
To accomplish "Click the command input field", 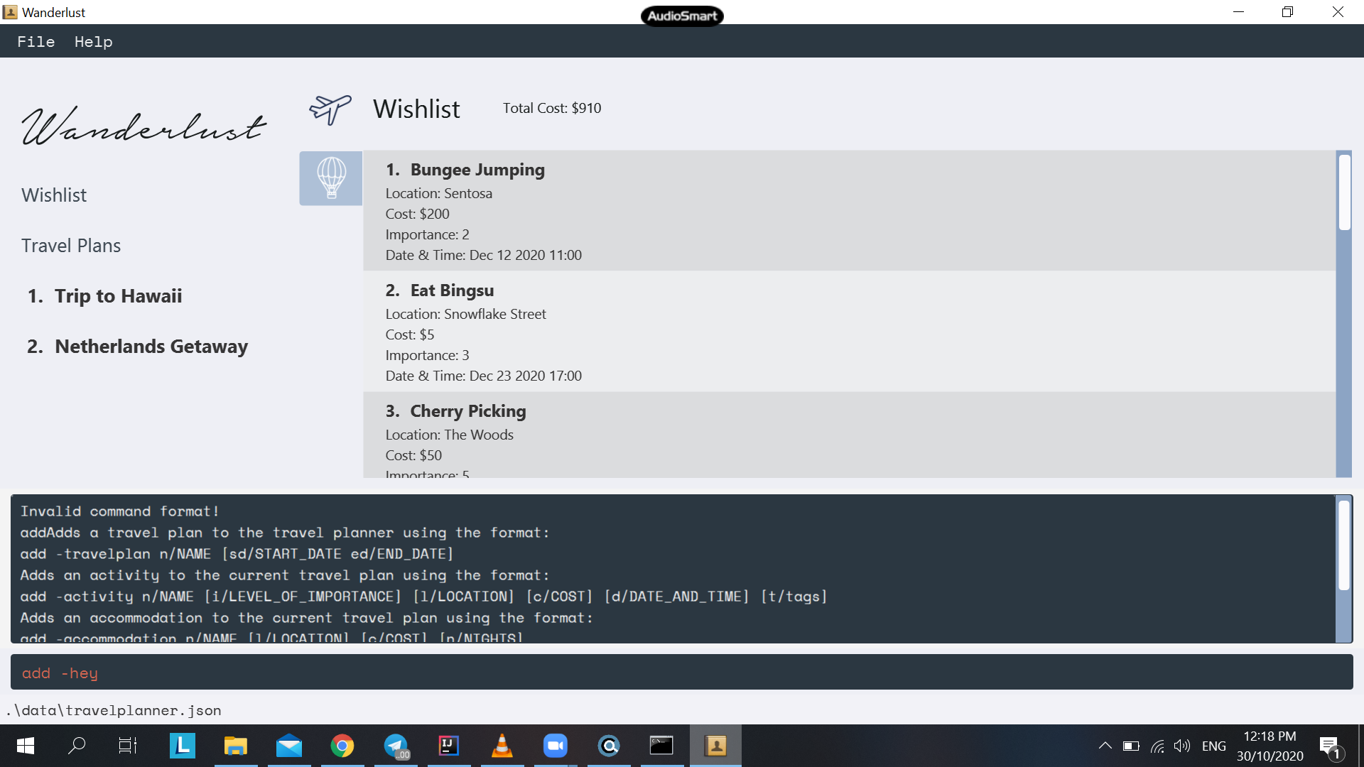I will click(x=681, y=673).
